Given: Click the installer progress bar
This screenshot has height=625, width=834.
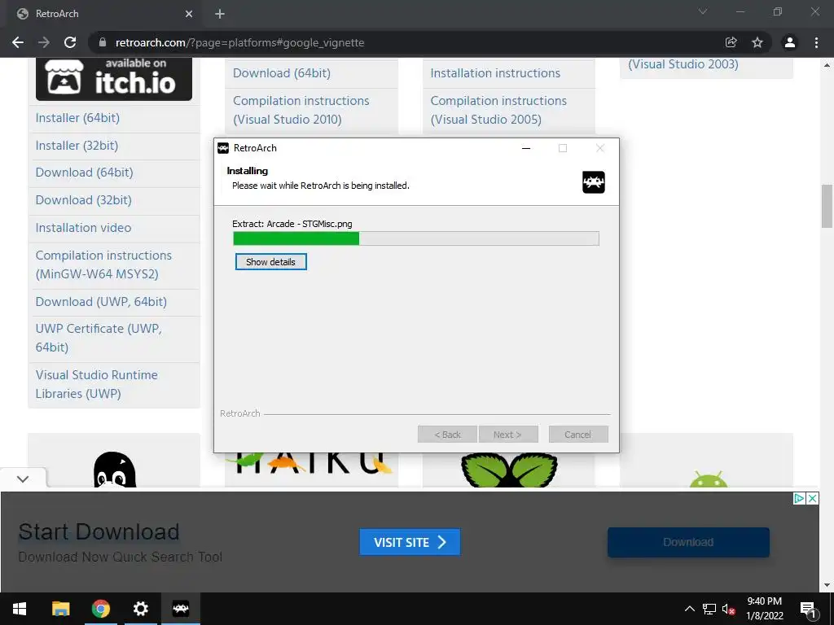Looking at the screenshot, I should pos(416,238).
